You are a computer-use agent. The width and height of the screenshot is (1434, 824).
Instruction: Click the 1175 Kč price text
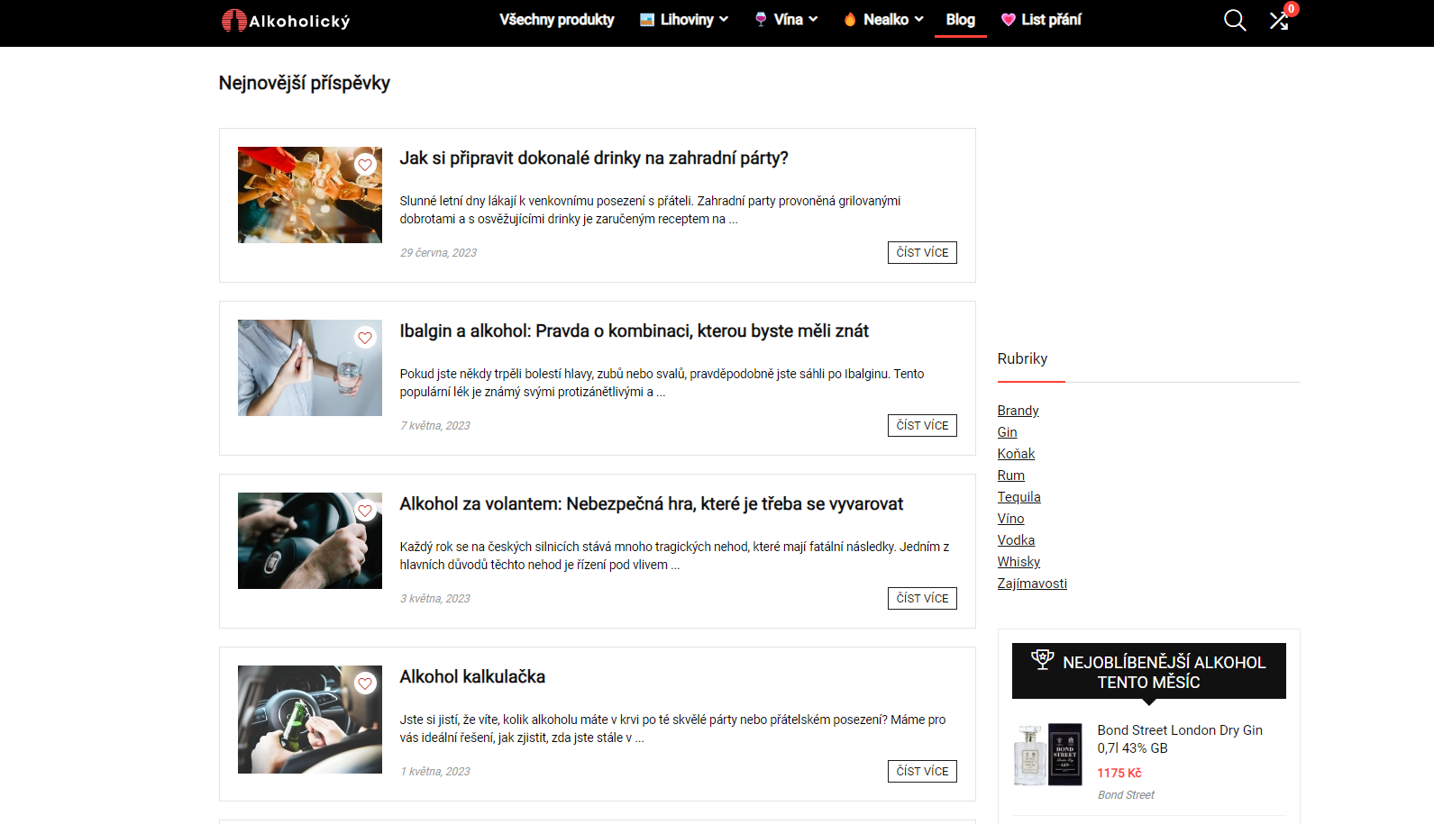click(x=1119, y=773)
